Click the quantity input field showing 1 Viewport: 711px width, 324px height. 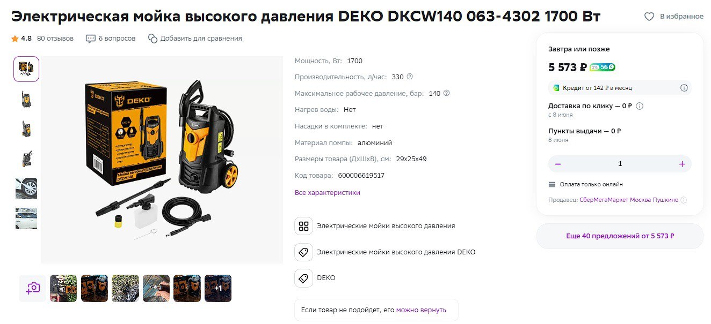(x=620, y=164)
